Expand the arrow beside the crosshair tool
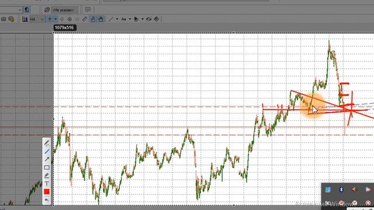 (x=56, y=19)
